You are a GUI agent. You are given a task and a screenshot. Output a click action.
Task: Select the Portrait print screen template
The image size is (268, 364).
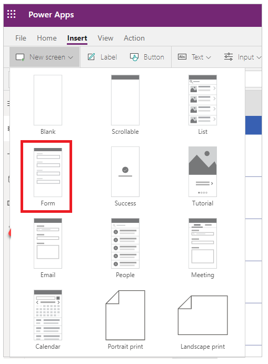(125, 320)
